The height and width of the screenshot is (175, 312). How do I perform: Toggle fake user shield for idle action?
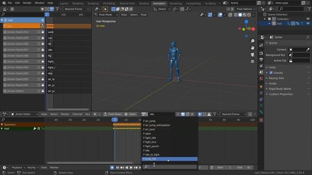pos(183,114)
